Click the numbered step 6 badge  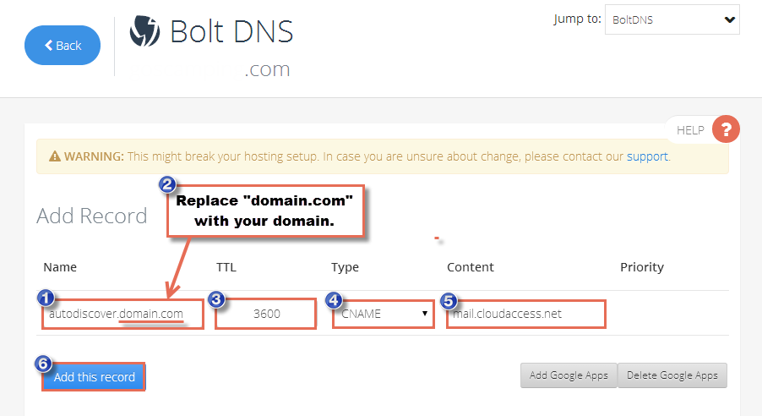tap(43, 364)
